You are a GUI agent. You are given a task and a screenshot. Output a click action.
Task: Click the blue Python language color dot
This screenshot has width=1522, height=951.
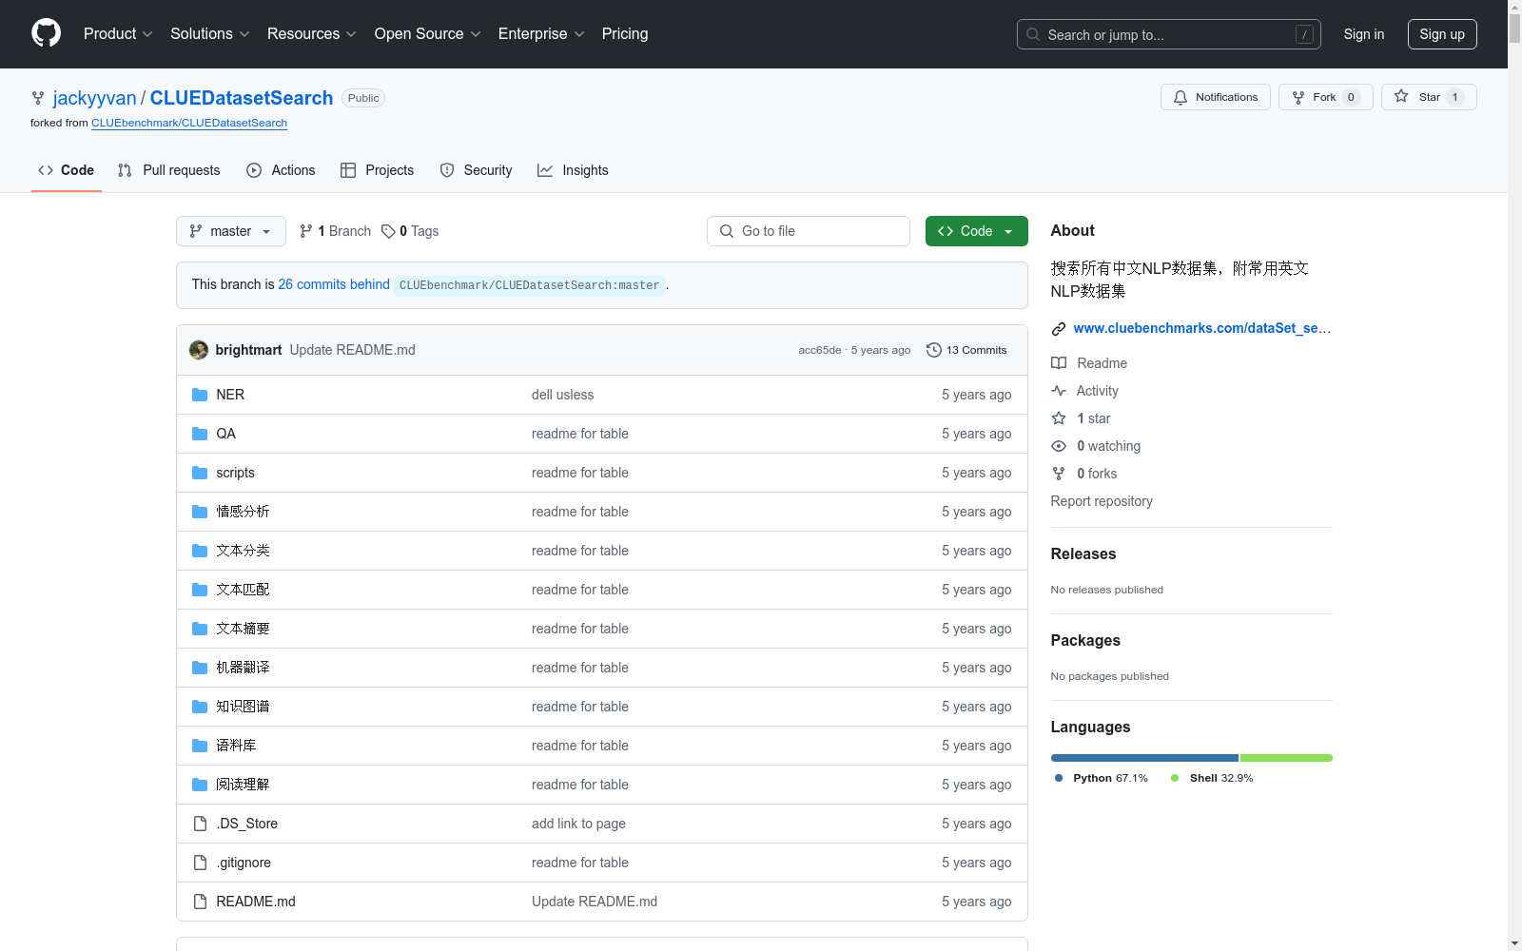pyautogui.click(x=1059, y=778)
